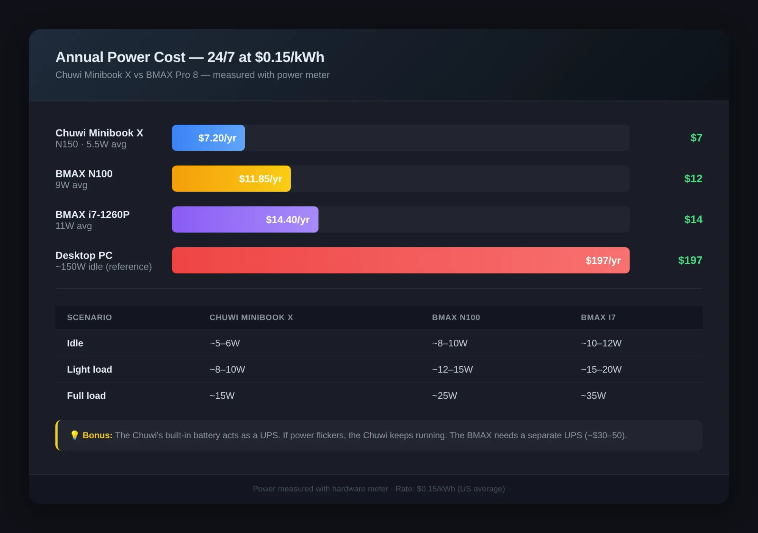Click the 'SCENARIO' column header
Image resolution: width=758 pixels, height=533 pixels.
(89, 317)
